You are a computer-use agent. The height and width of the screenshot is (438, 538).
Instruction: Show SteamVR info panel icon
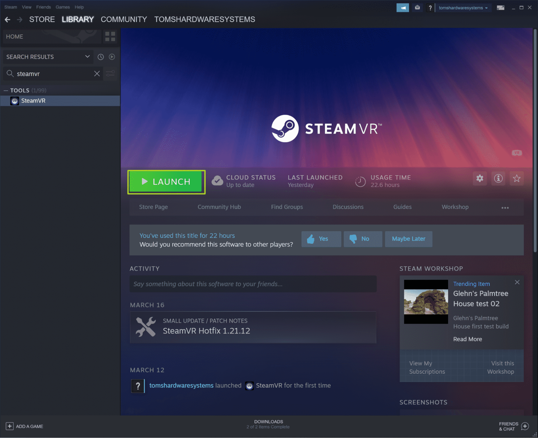498,178
